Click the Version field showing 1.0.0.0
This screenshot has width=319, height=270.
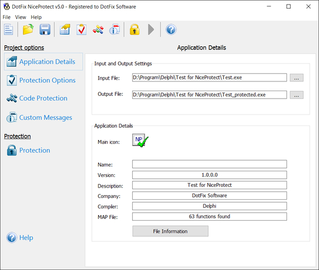pyautogui.click(x=209, y=175)
